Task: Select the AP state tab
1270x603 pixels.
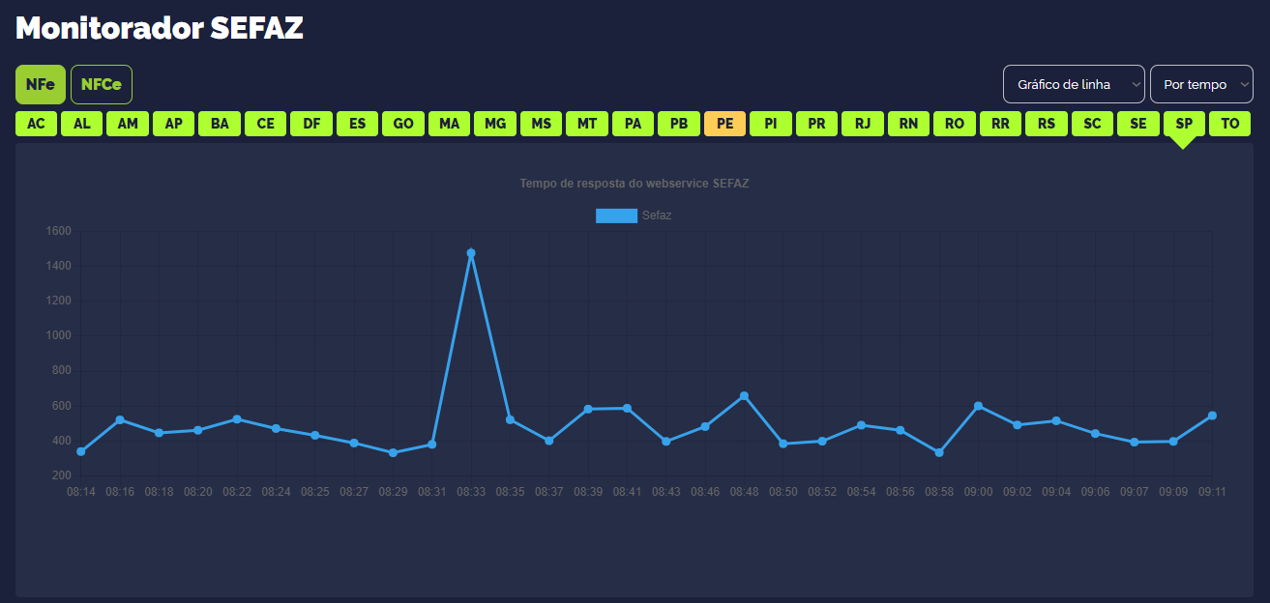Action: (x=174, y=124)
